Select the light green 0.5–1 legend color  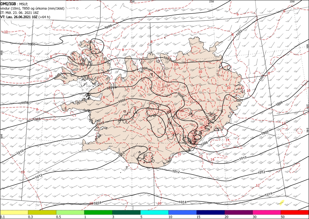70,212
